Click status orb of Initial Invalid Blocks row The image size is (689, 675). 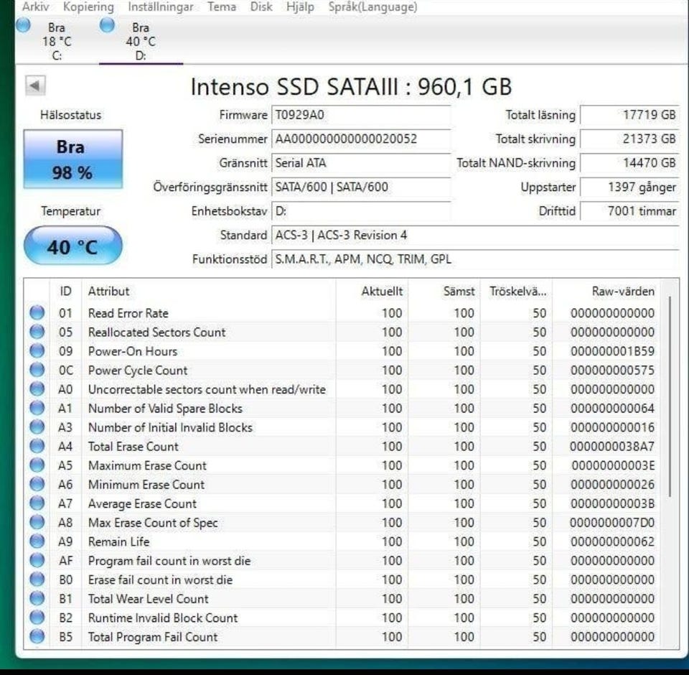coord(37,427)
